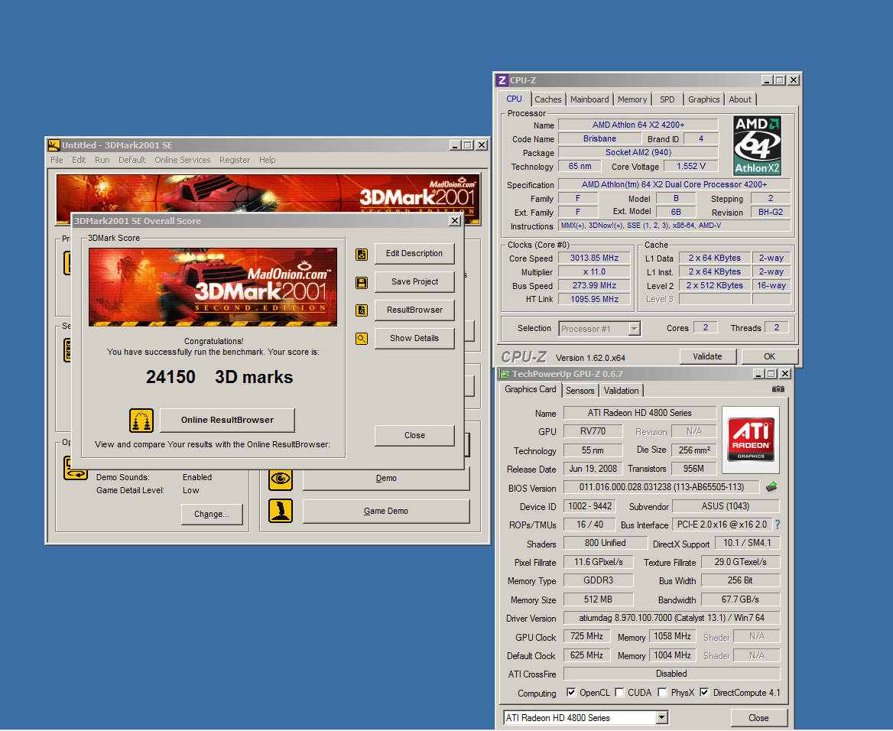Image resolution: width=893 pixels, height=731 pixels.
Task: Click the ResultBrowser button
Action: tap(414, 310)
